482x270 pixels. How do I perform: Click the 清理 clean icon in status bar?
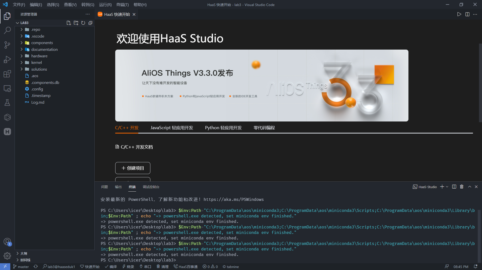(x=162, y=266)
